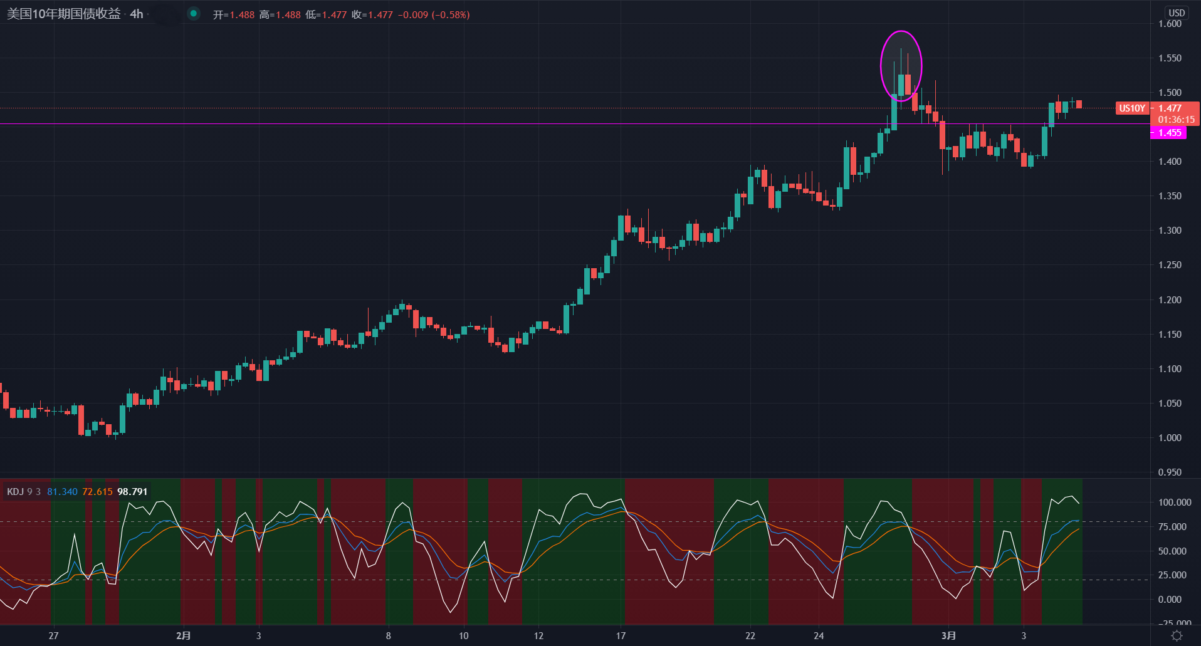Click the green market status dot
The image size is (1201, 646).
pos(194,13)
